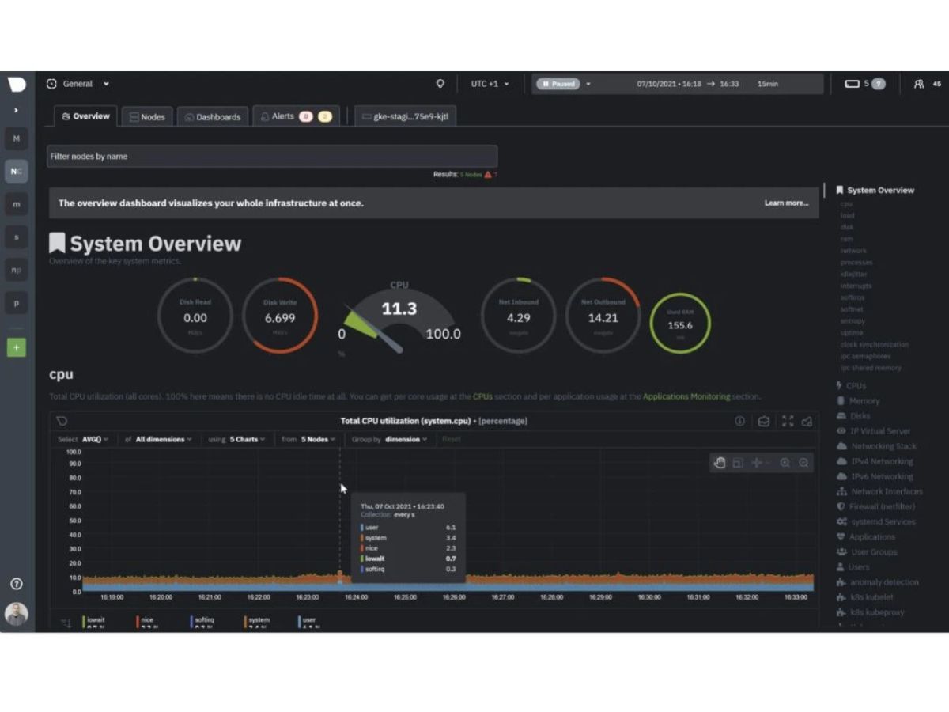
Task: Click the Filter nodes by name field
Action: (272, 156)
